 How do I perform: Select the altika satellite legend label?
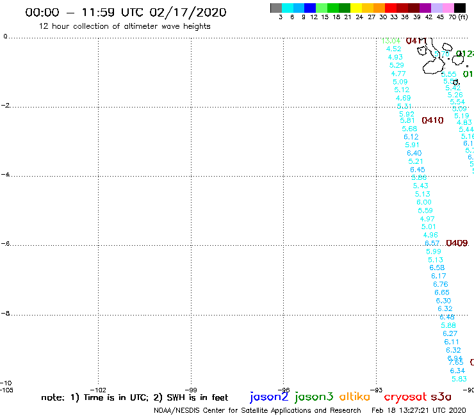354,397
